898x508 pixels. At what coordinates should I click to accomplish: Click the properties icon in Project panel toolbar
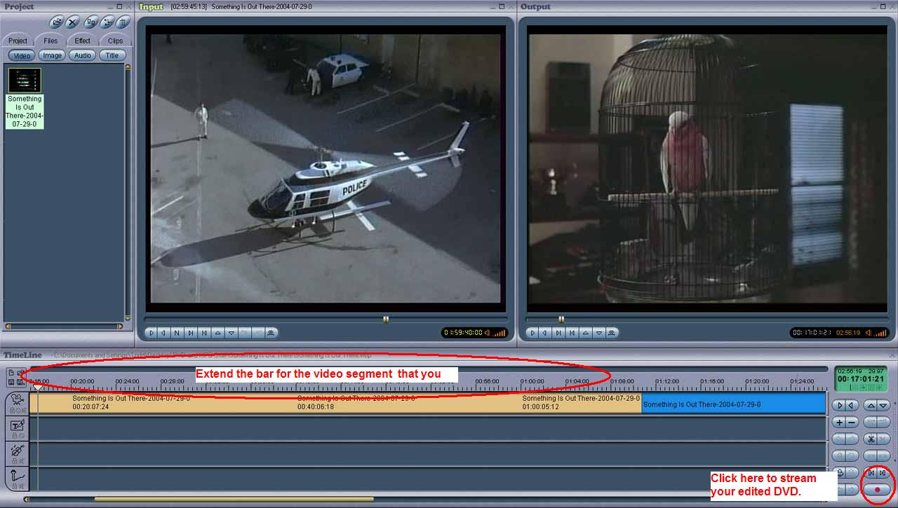91,22
